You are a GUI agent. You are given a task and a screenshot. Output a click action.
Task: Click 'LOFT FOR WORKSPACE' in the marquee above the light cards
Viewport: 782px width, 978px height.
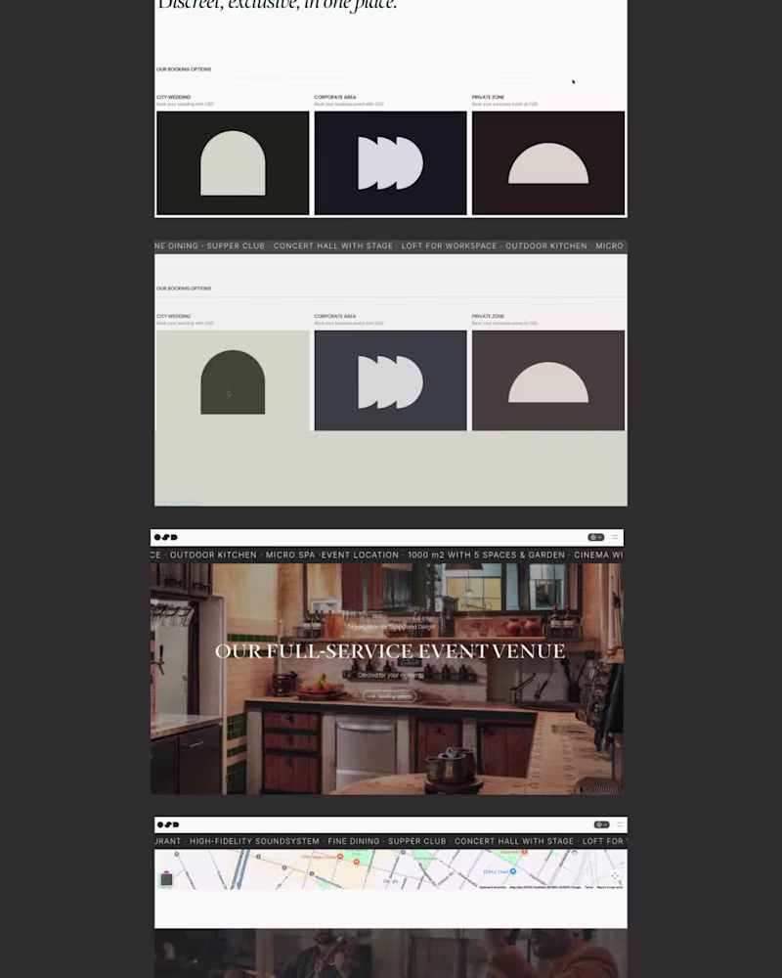click(449, 245)
